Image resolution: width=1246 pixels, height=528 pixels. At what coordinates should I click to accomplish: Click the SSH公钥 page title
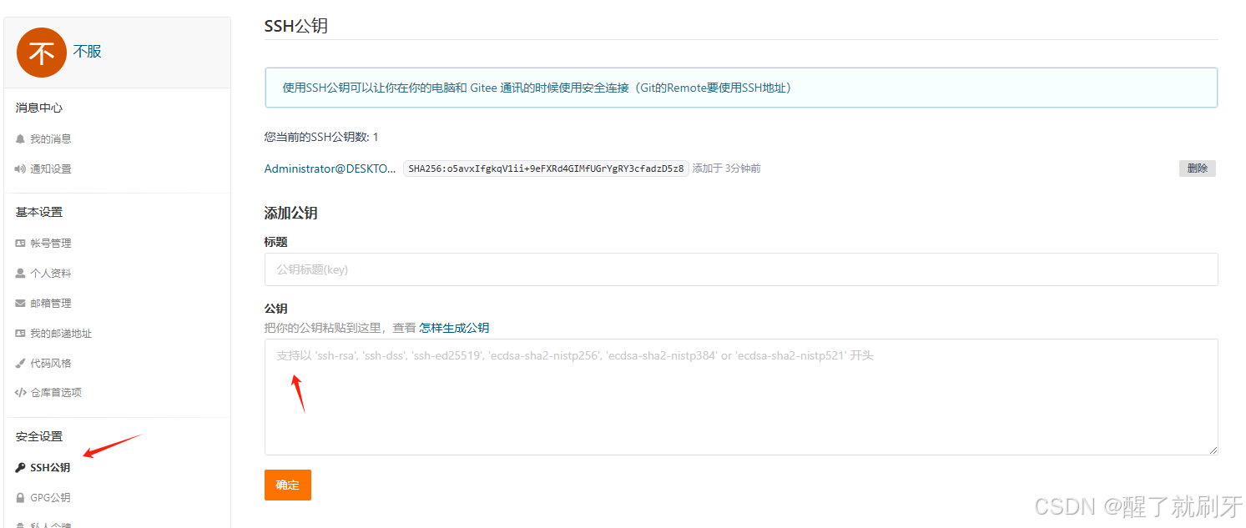pyautogui.click(x=296, y=26)
